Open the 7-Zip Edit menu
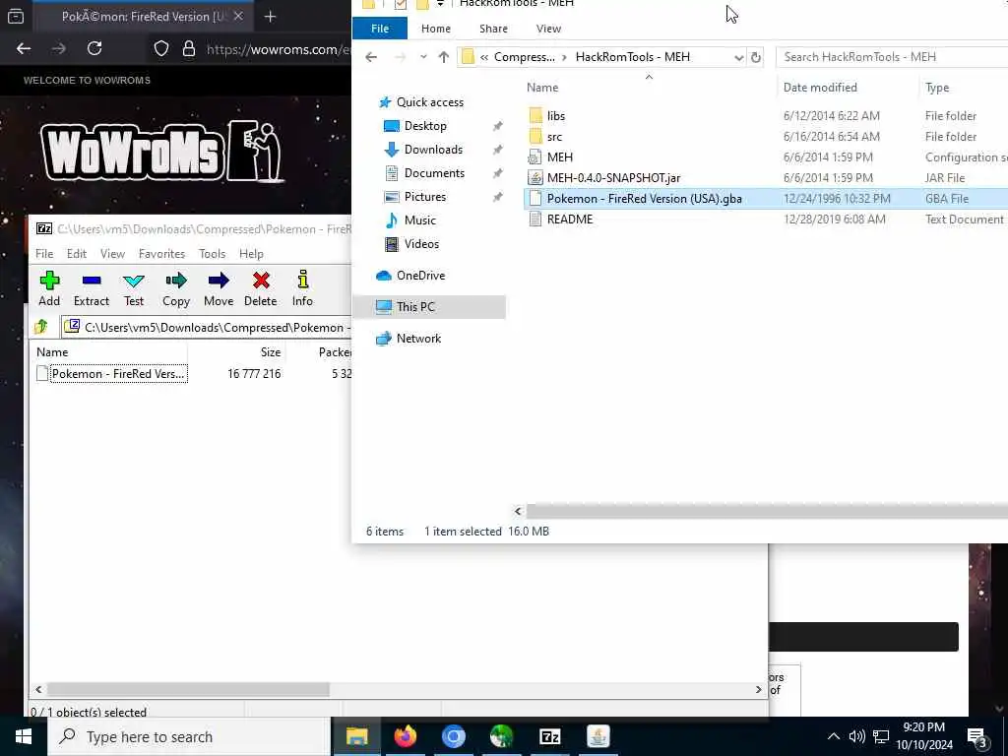 pos(77,254)
